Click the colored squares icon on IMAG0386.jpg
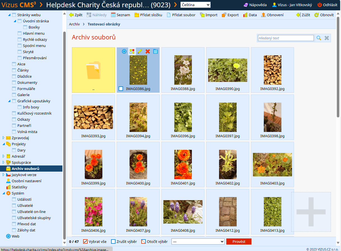Image resolution: width=341 pixels, height=251 pixels. click(132, 51)
